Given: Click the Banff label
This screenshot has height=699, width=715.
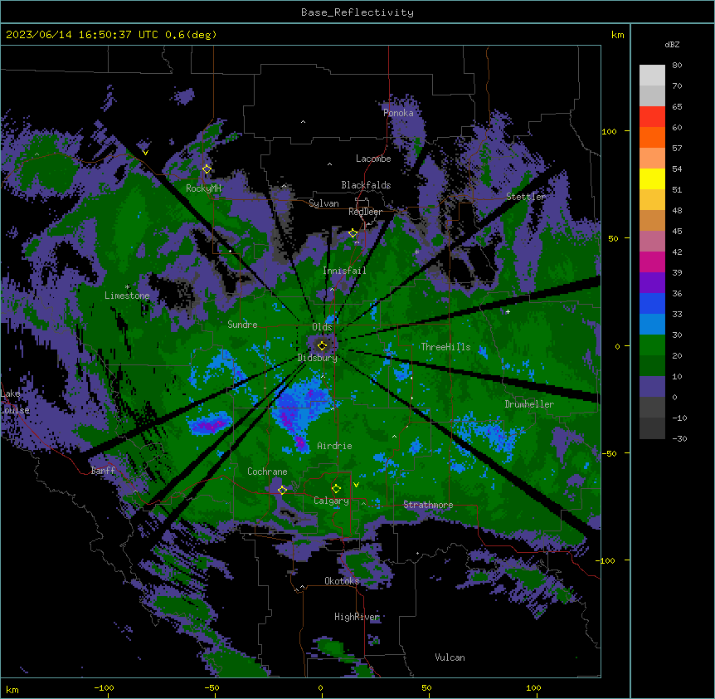Looking at the screenshot, I should [103, 471].
